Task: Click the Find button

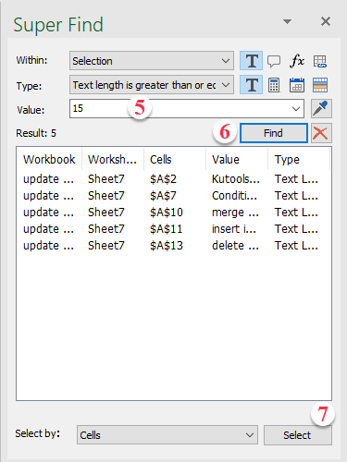Action: pos(274,133)
